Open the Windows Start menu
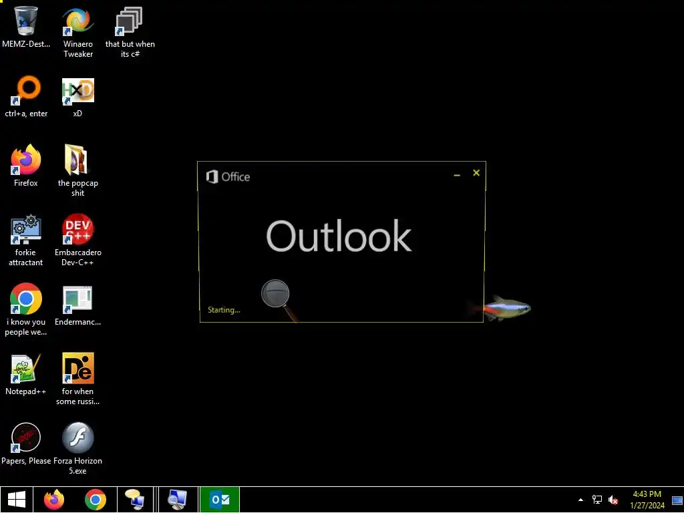The width and height of the screenshot is (684, 513). pyautogui.click(x=16, y=500)
